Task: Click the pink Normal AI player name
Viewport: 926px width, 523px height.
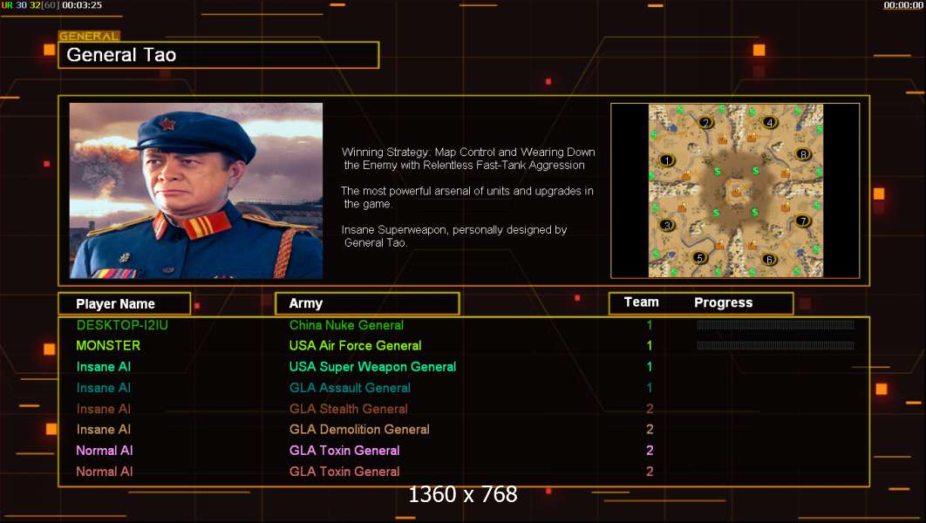Action: pos(105,451)
